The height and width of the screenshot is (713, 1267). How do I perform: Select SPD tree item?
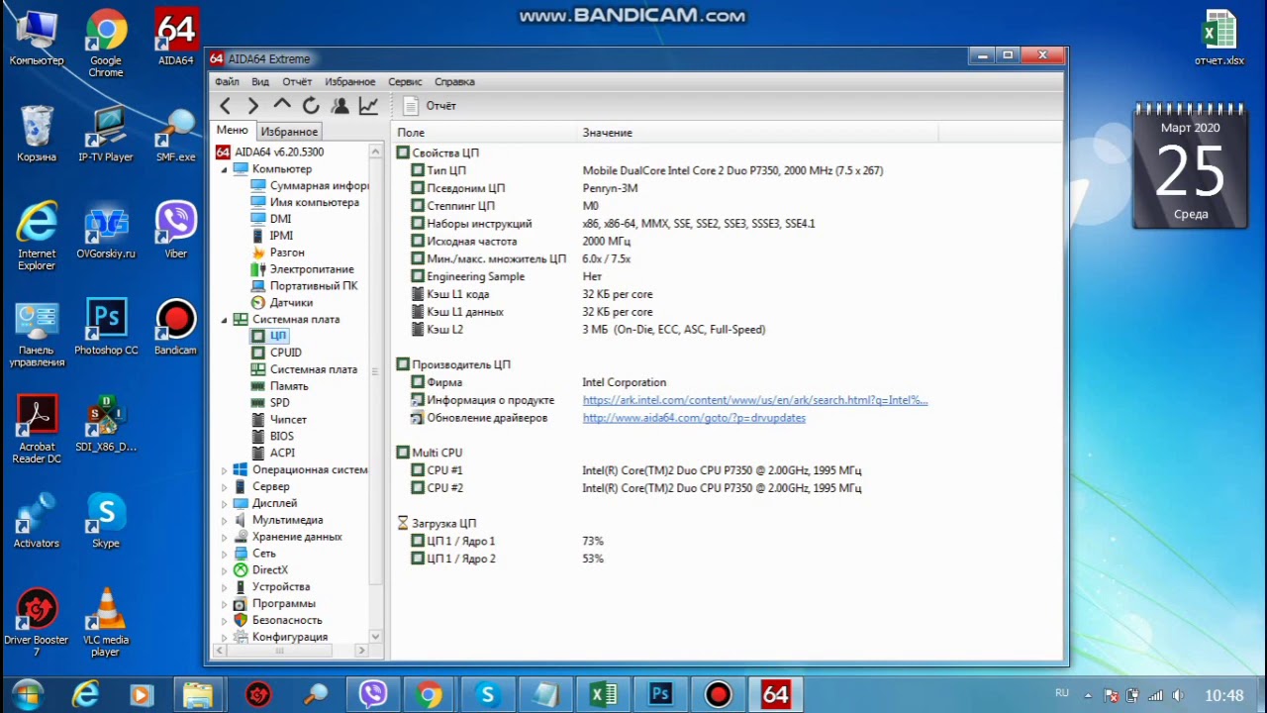point(270,403)
